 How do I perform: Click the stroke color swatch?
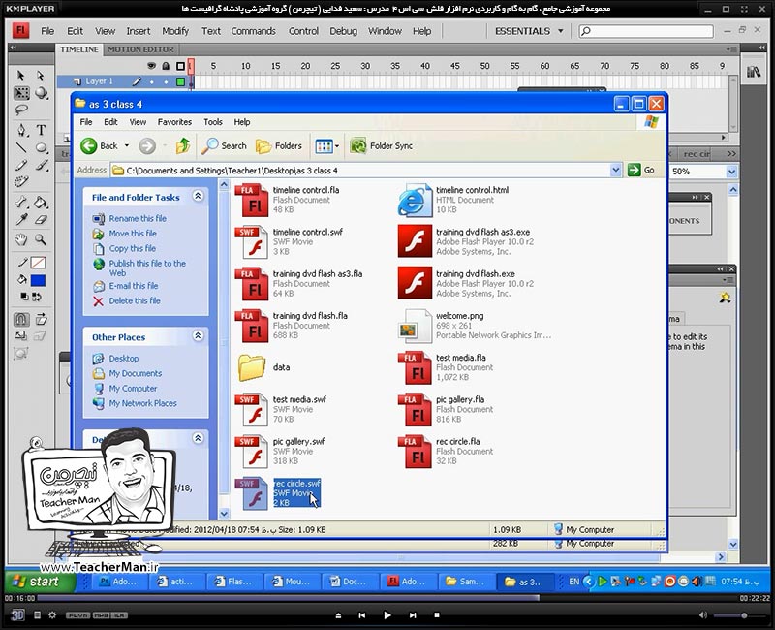[38, 263]
